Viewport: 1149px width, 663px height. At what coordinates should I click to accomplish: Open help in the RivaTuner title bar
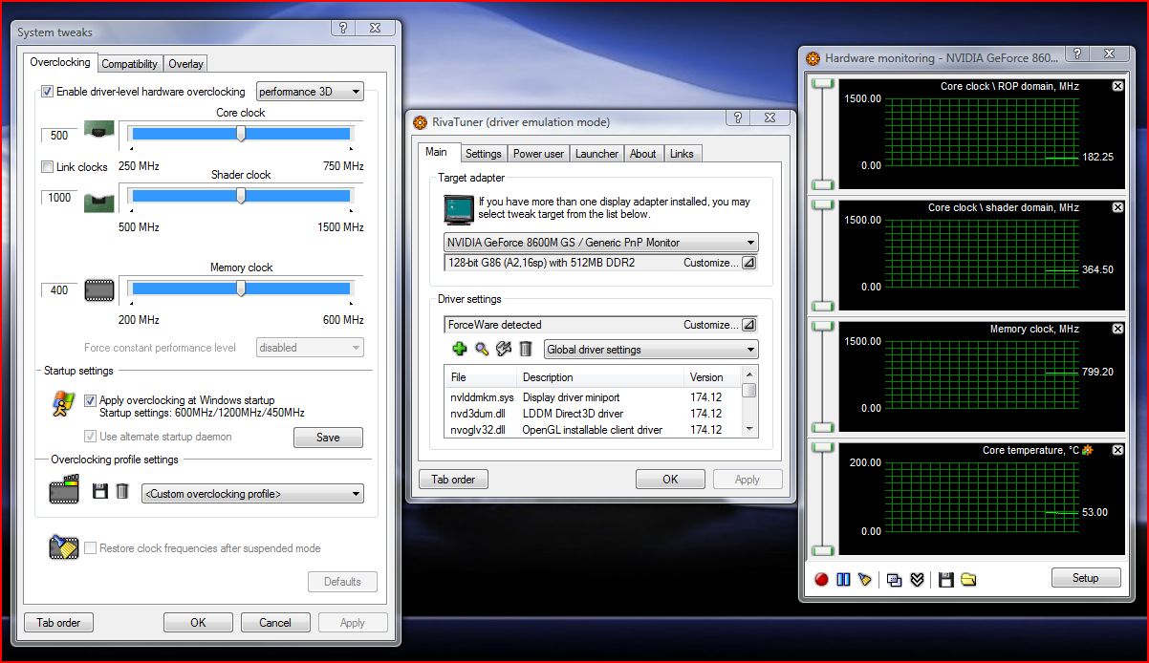pos(739,118)
